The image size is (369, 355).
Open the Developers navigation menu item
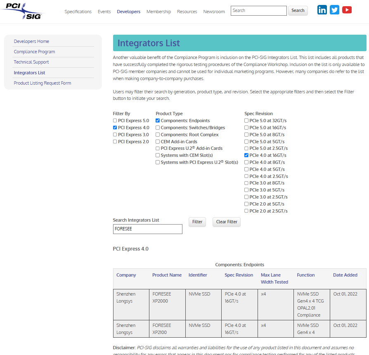pyautogui.click(x=128, y=12)
